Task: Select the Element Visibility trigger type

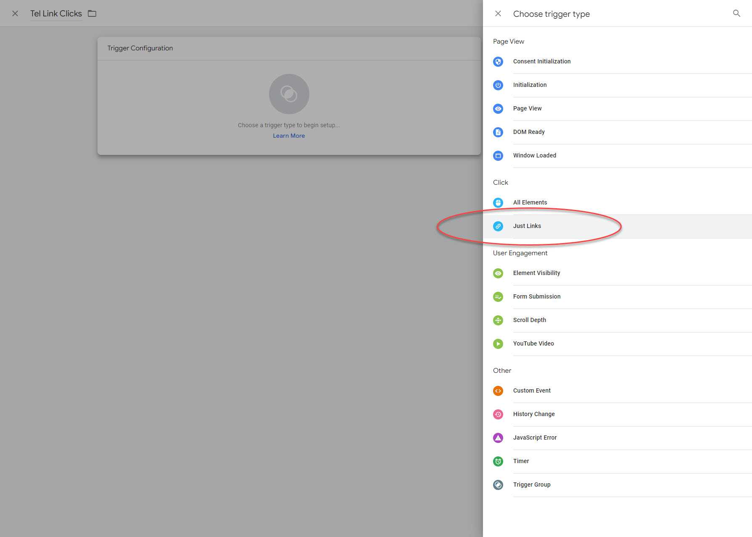Action: (x=536, y=273)
